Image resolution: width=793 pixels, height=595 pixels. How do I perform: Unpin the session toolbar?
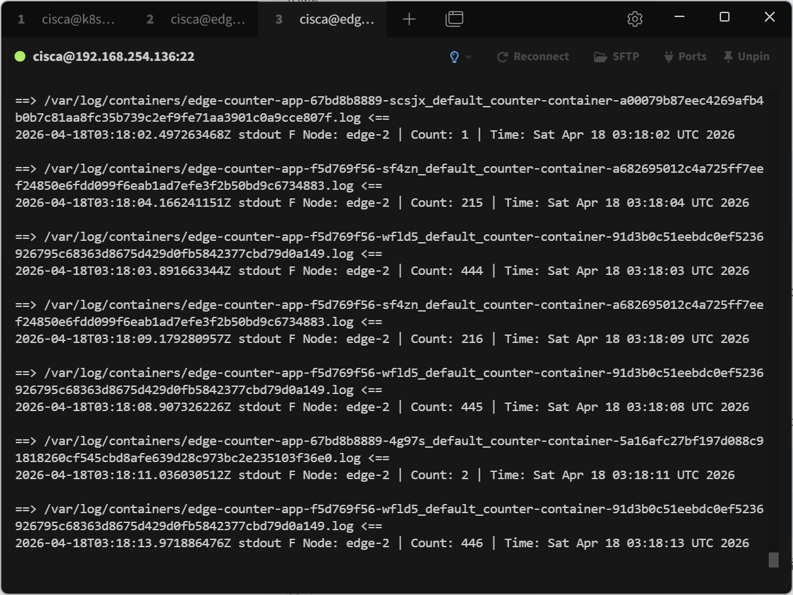[747, 57]
